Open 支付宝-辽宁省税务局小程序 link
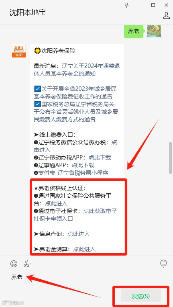Viewport: 173px width, 307px height. point(73,173)
